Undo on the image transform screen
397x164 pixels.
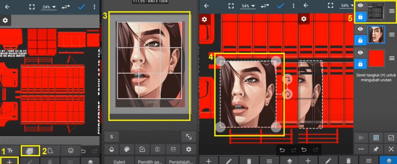[282, 150]
